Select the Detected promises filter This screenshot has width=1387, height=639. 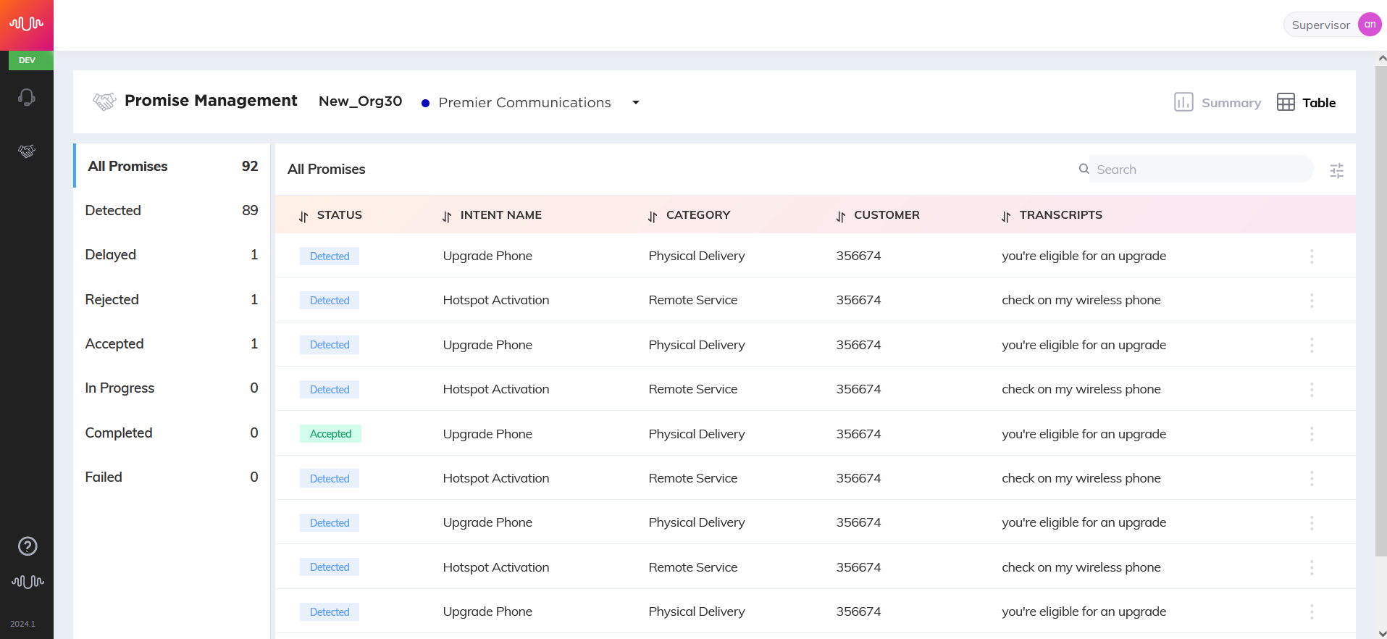(x=172, y=210)
